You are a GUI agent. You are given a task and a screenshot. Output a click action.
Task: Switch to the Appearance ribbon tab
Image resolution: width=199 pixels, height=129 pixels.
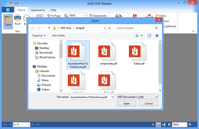[38, 10]
